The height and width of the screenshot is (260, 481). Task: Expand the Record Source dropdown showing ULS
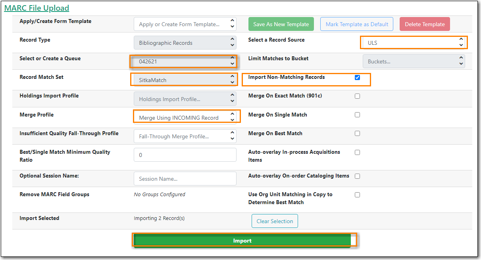(x=414, y=42)
